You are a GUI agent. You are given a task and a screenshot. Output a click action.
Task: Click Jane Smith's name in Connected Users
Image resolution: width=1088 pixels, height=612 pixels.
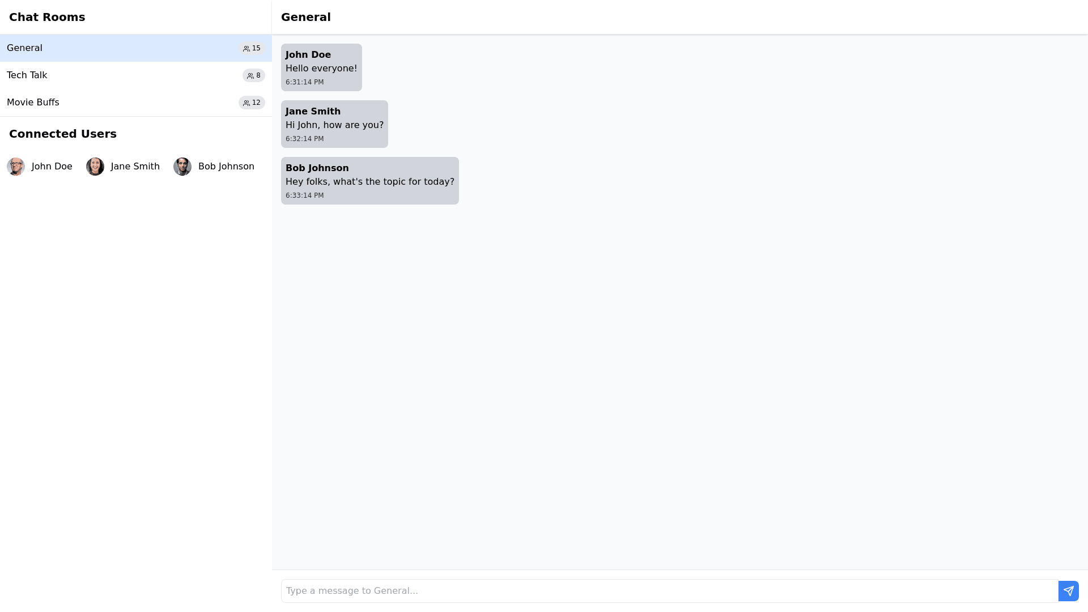[135, 167]
